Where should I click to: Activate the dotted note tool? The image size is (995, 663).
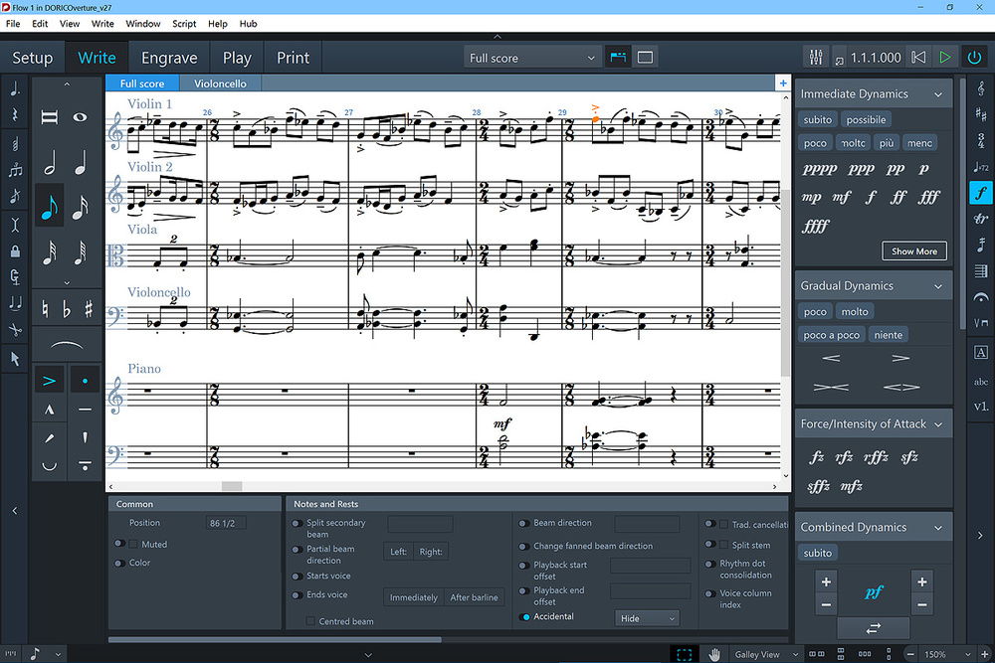click(15, 89)
